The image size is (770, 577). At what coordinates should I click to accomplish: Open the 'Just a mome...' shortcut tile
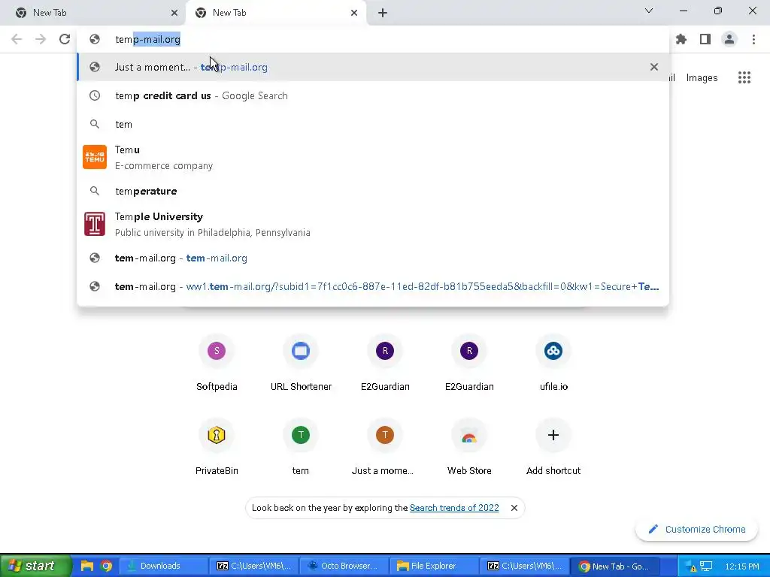[x=385, y=448]
